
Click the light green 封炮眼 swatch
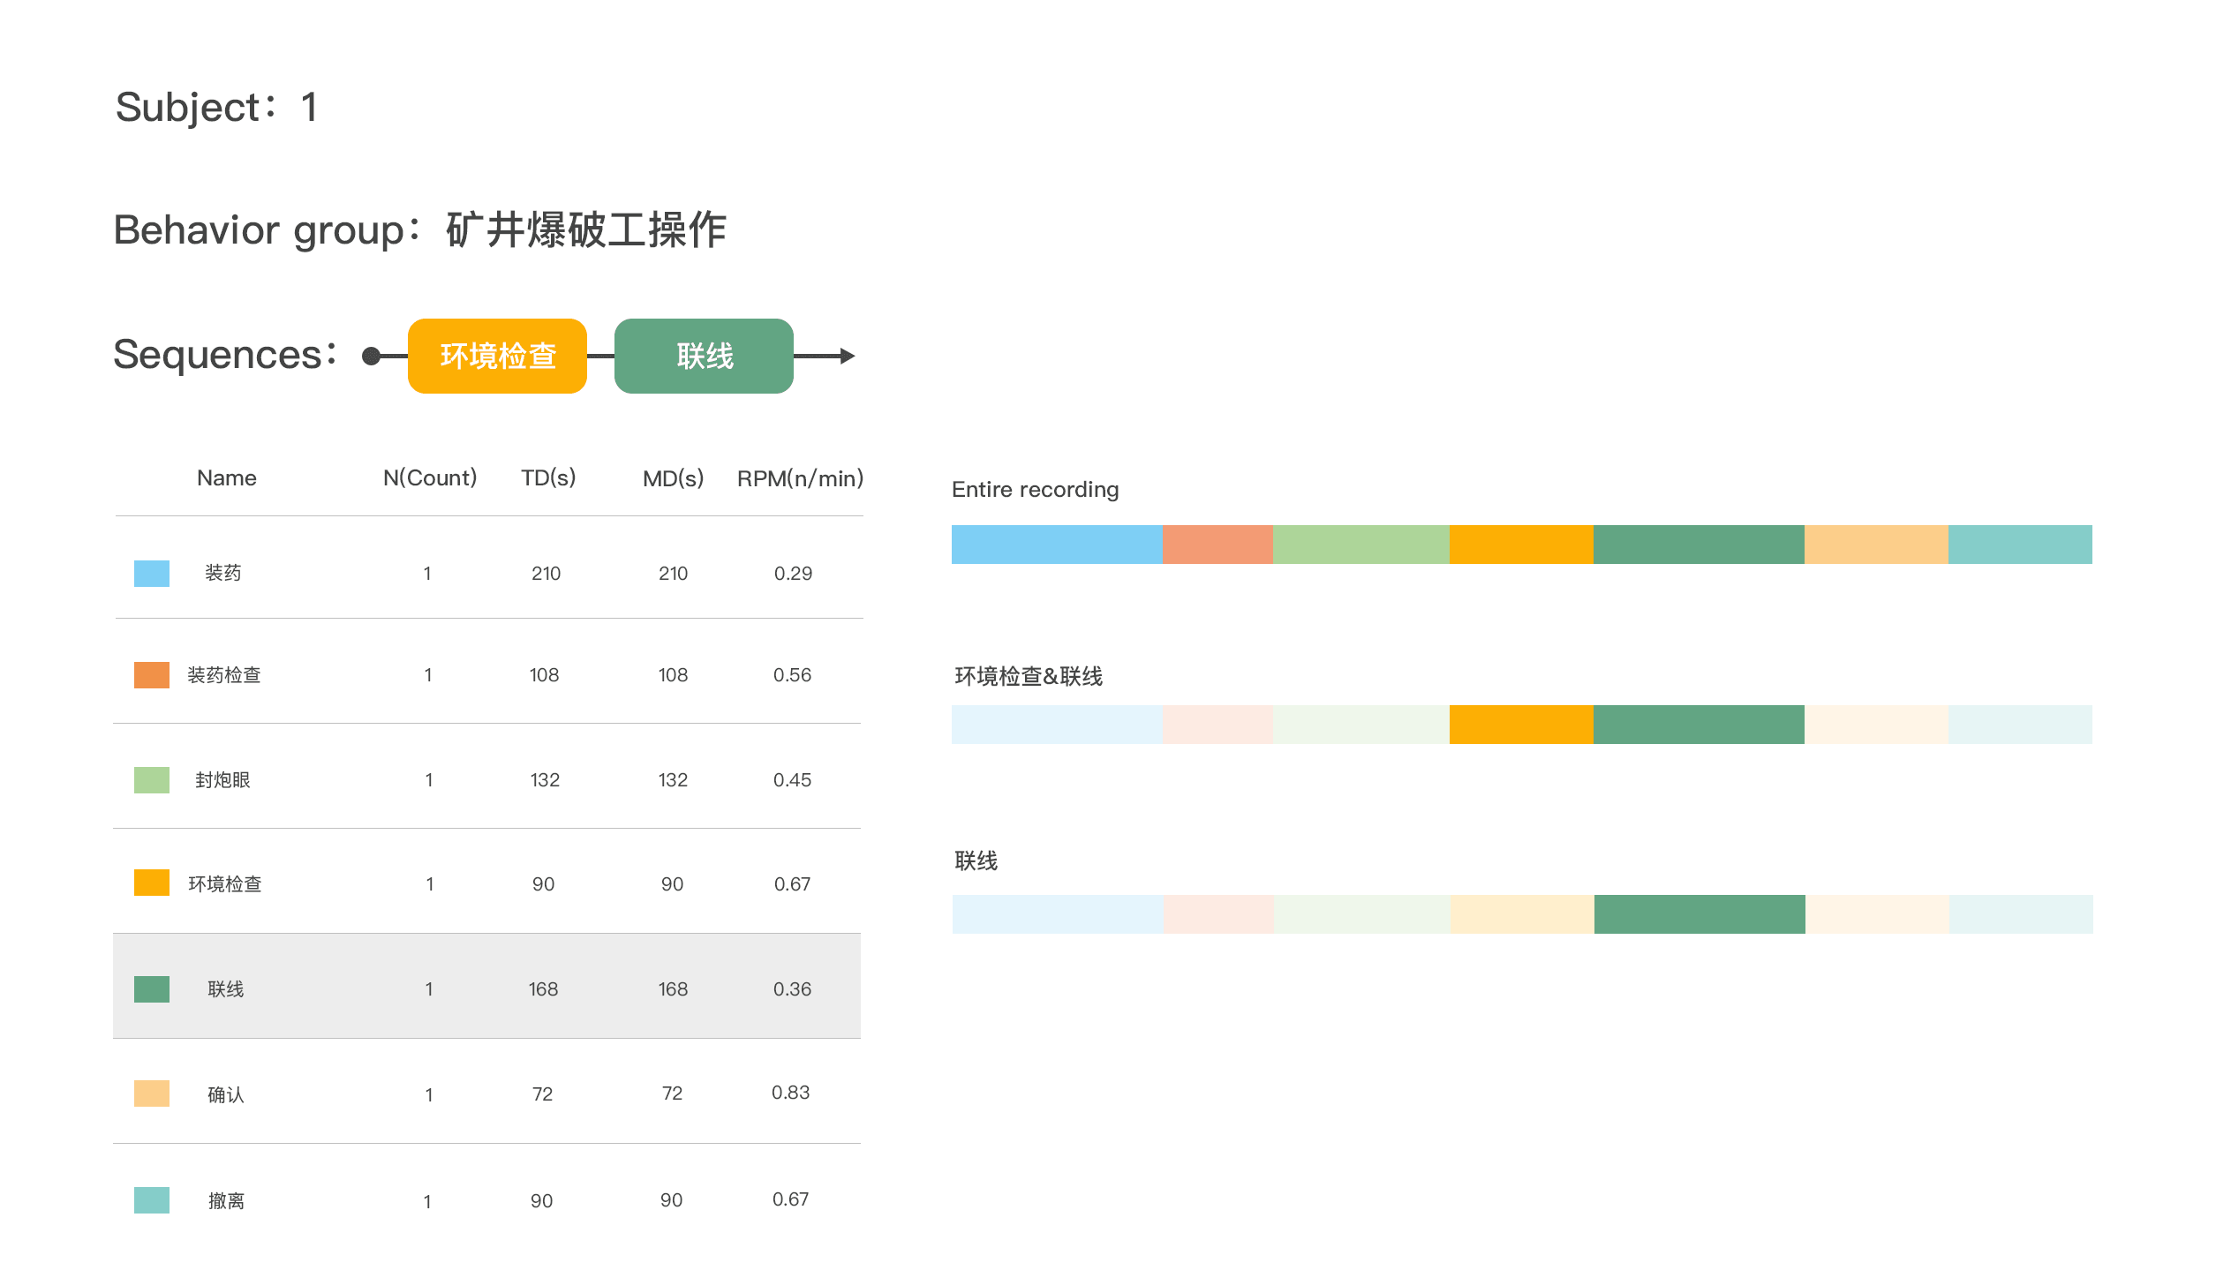152,780
